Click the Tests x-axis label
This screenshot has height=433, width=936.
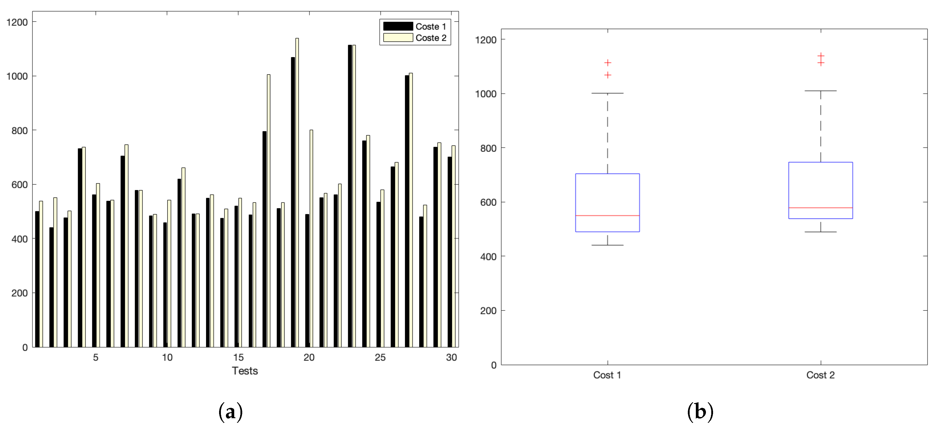click(x=245, y=371)
